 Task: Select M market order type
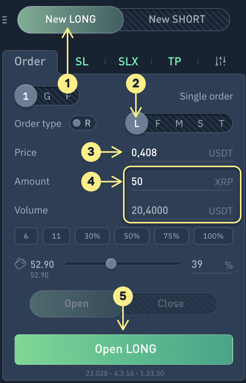(x=179, y=123)
